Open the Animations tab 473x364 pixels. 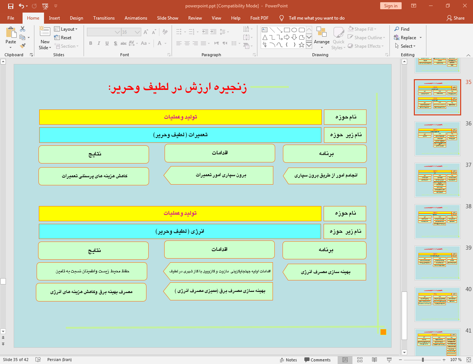point(136,18)
